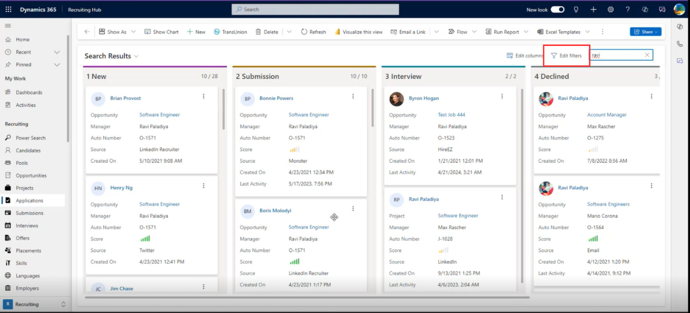Image resolution: width=690 pixels, height=313 pixels.
Task: Open Test Job 444 opportunity link
Action: 451,115
